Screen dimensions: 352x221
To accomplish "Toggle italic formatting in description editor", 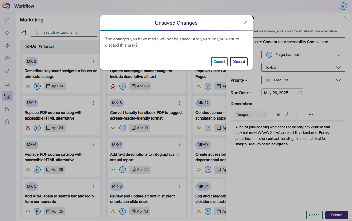I will (x=287, y=114).
